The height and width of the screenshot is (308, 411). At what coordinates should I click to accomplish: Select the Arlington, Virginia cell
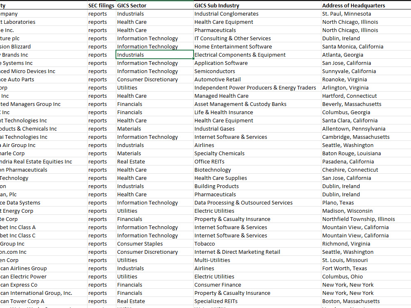(366, 87)
